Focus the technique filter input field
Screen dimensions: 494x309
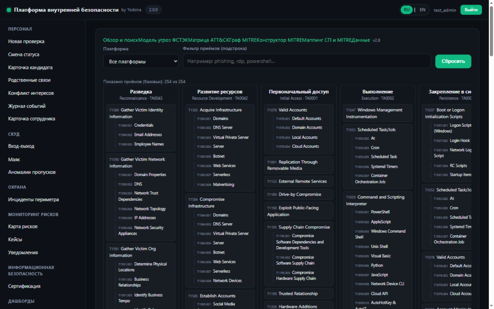point(307,61)
